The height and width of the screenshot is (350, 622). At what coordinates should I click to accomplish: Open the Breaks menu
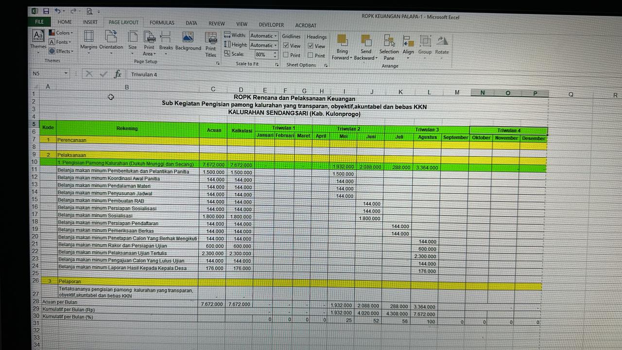(x=166, y=40)
